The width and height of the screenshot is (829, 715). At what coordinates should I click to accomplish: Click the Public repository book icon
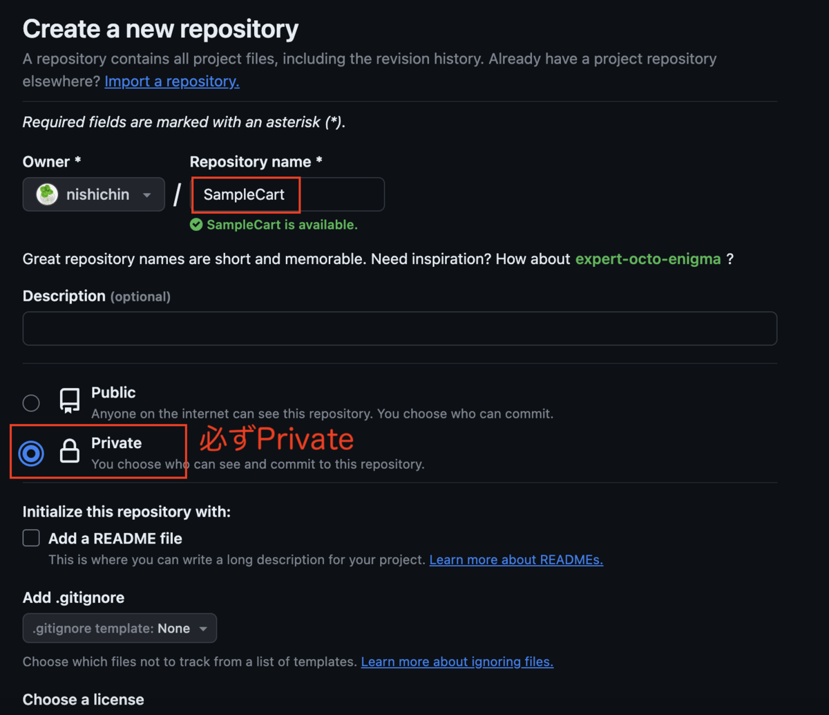coord(69,400)
